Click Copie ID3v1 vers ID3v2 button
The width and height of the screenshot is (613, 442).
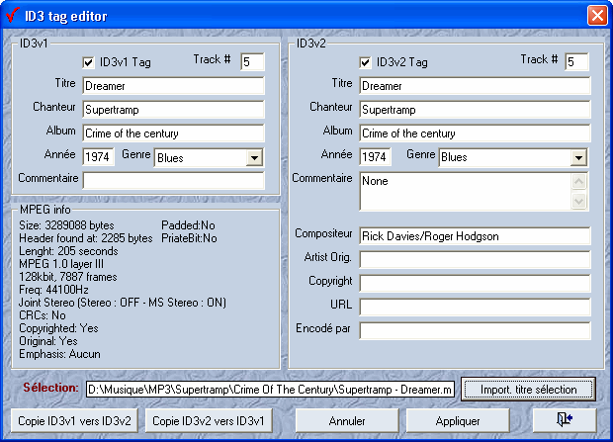pos(74,421)
